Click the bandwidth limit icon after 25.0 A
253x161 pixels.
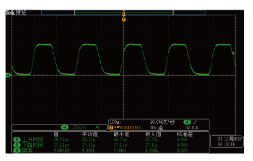coord(98,127)
